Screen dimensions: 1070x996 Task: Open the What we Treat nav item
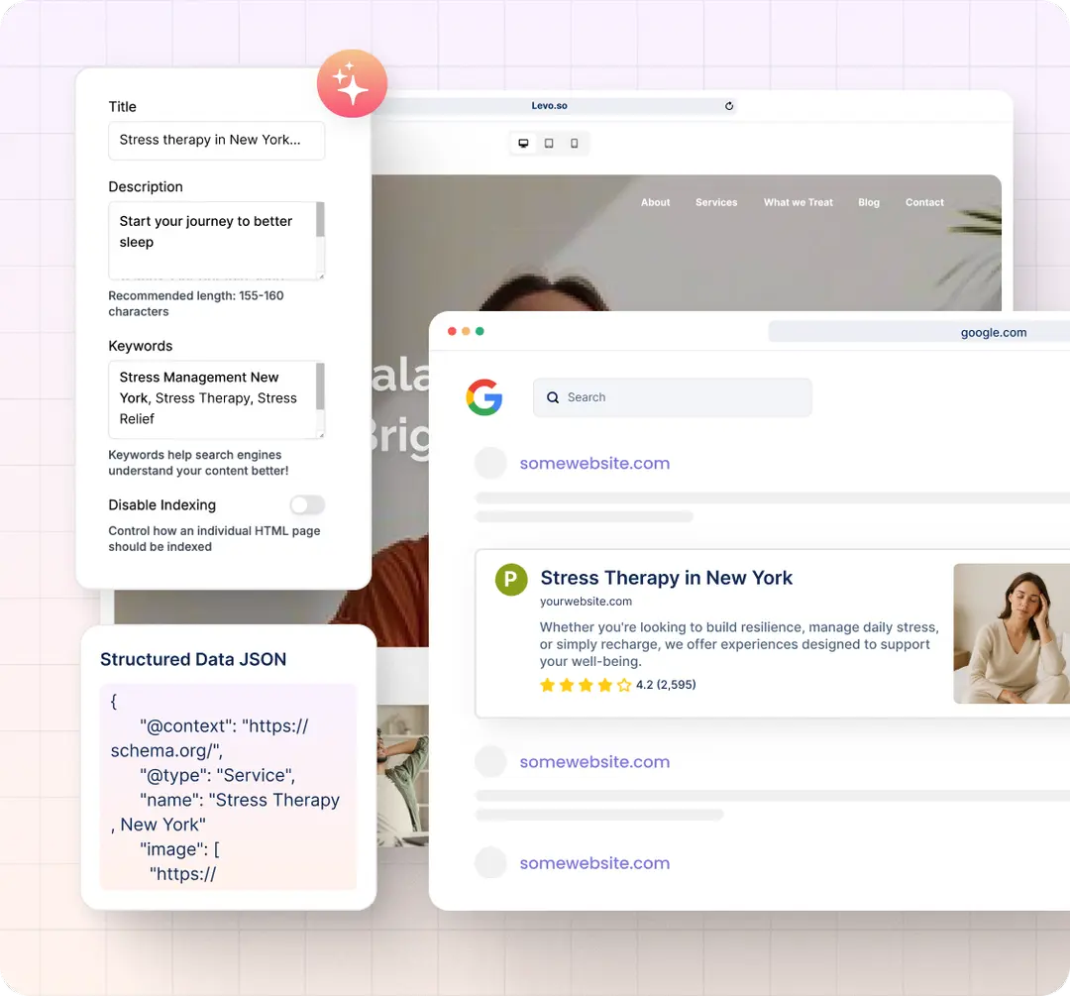click(799, 203)
